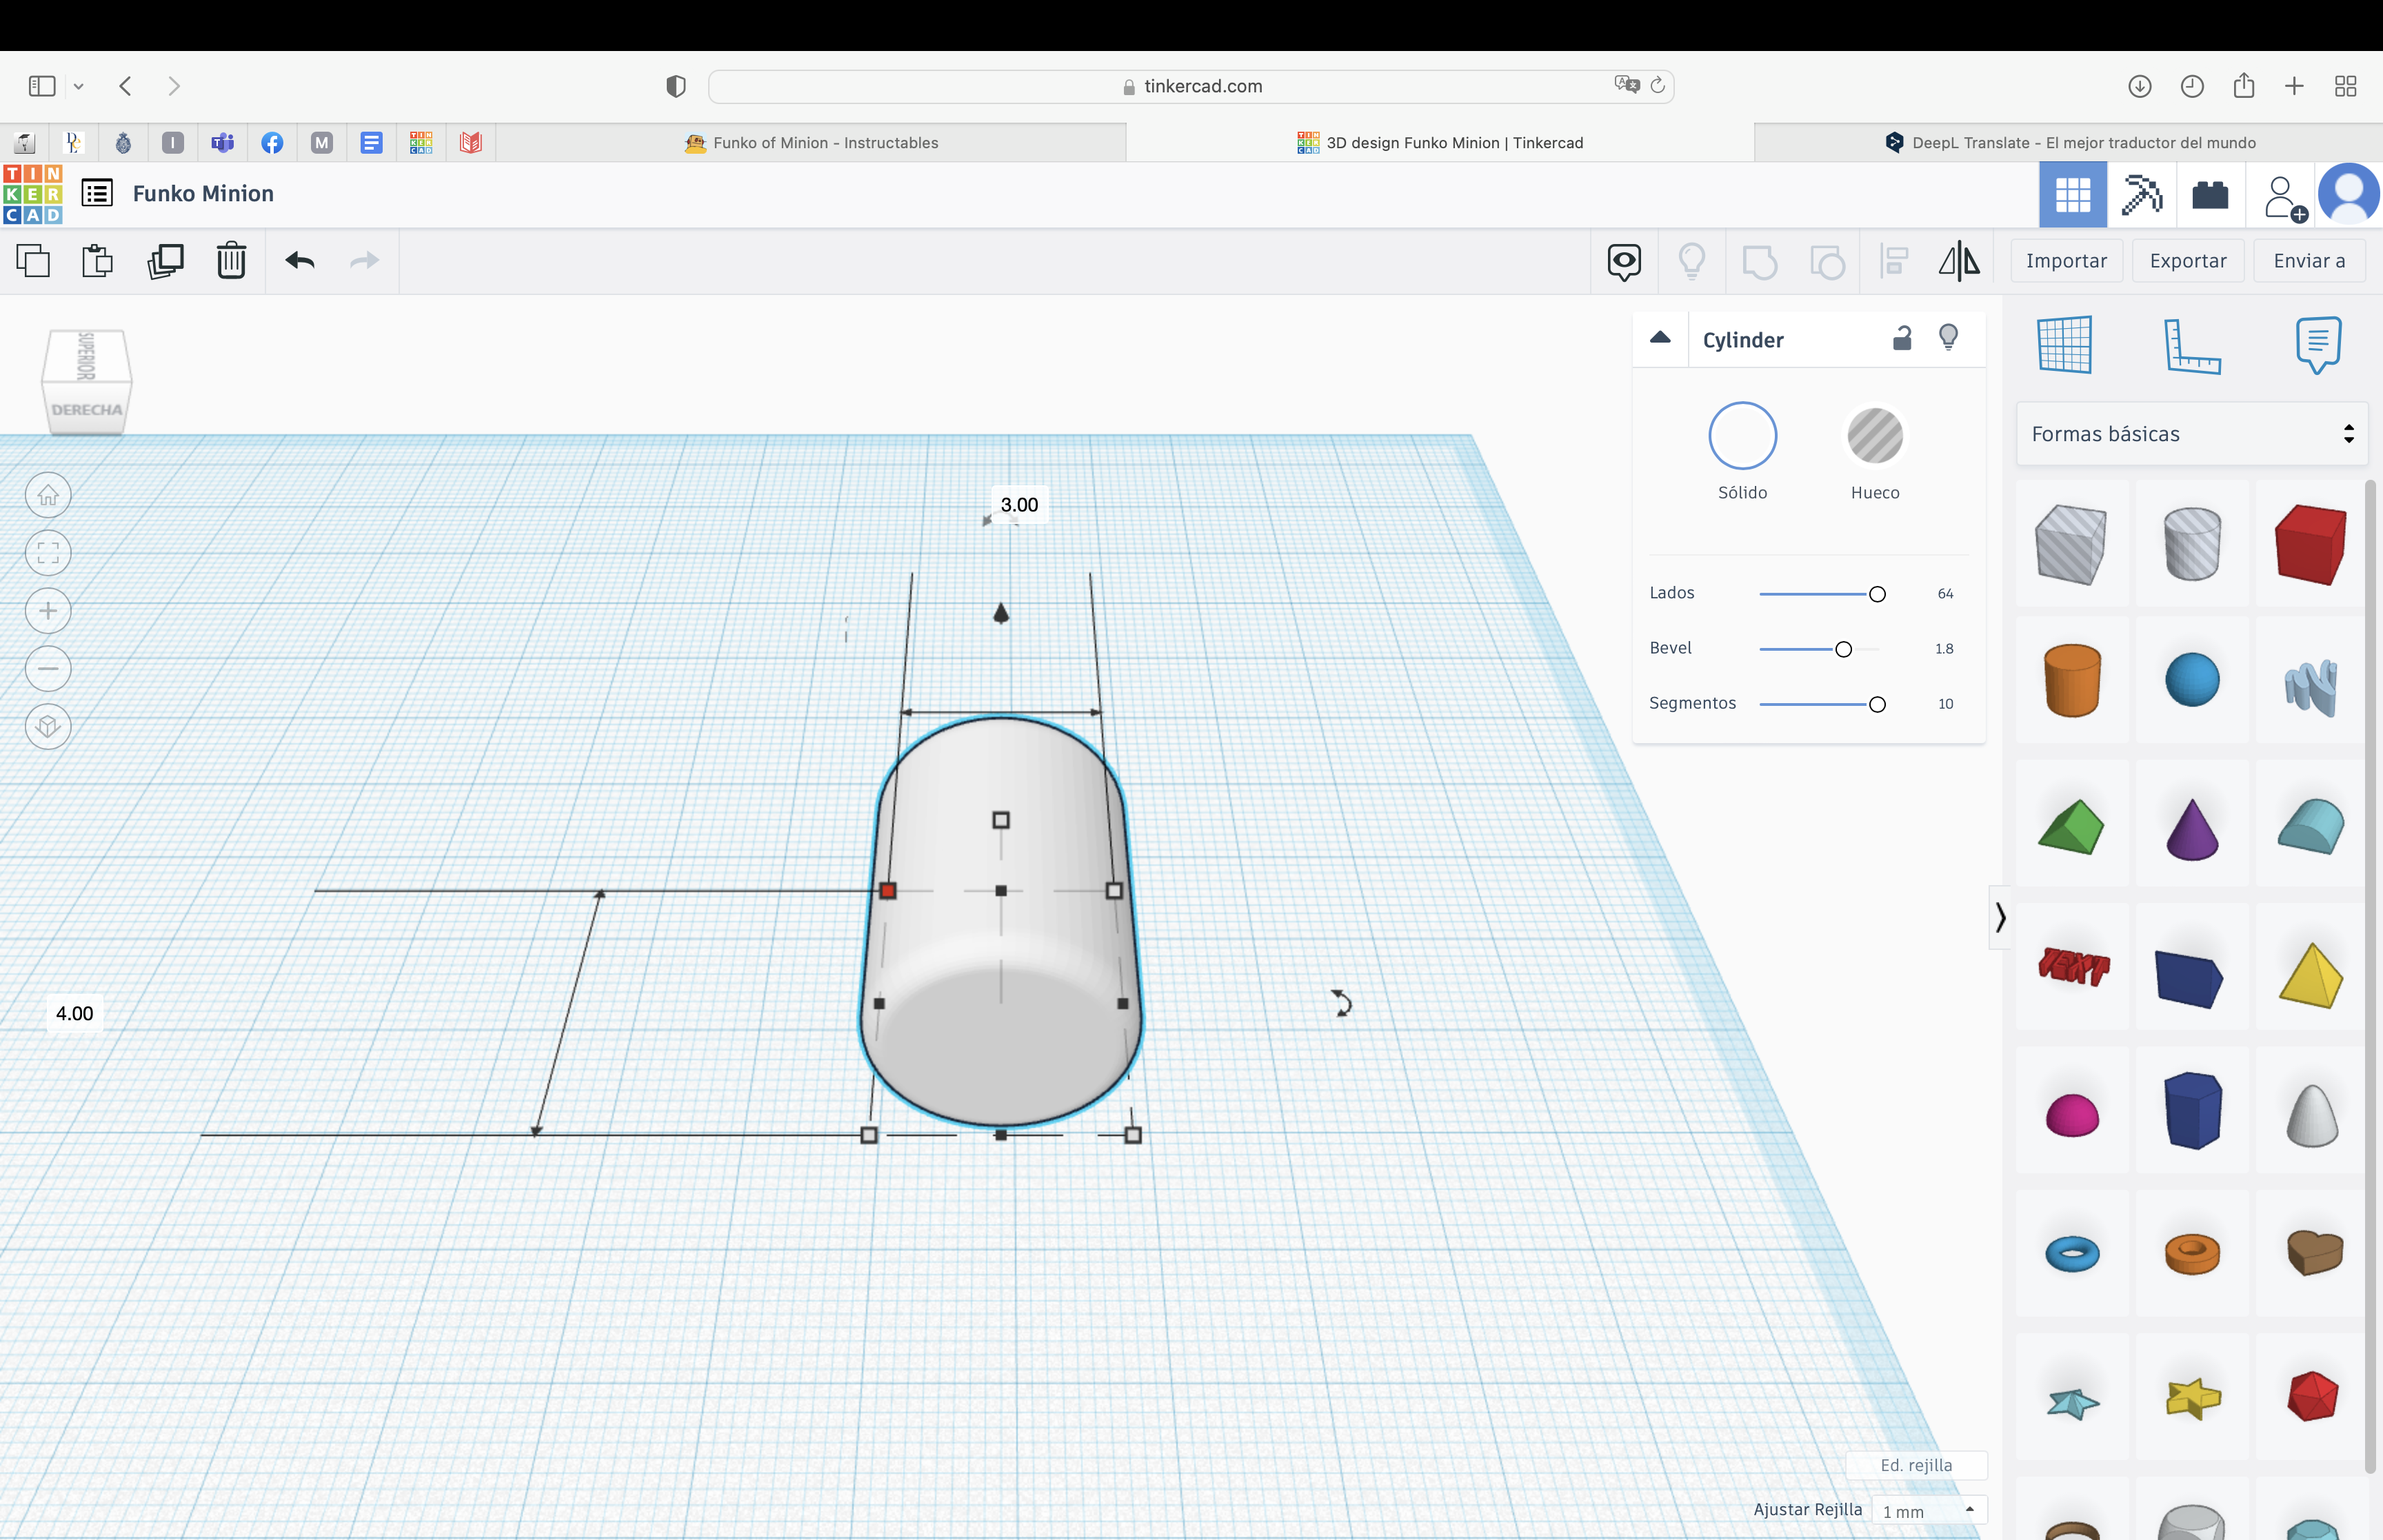The image size is (2383, 1540).
Task: Hide the cylinder via lightbulb icon
Action: 1947,338
